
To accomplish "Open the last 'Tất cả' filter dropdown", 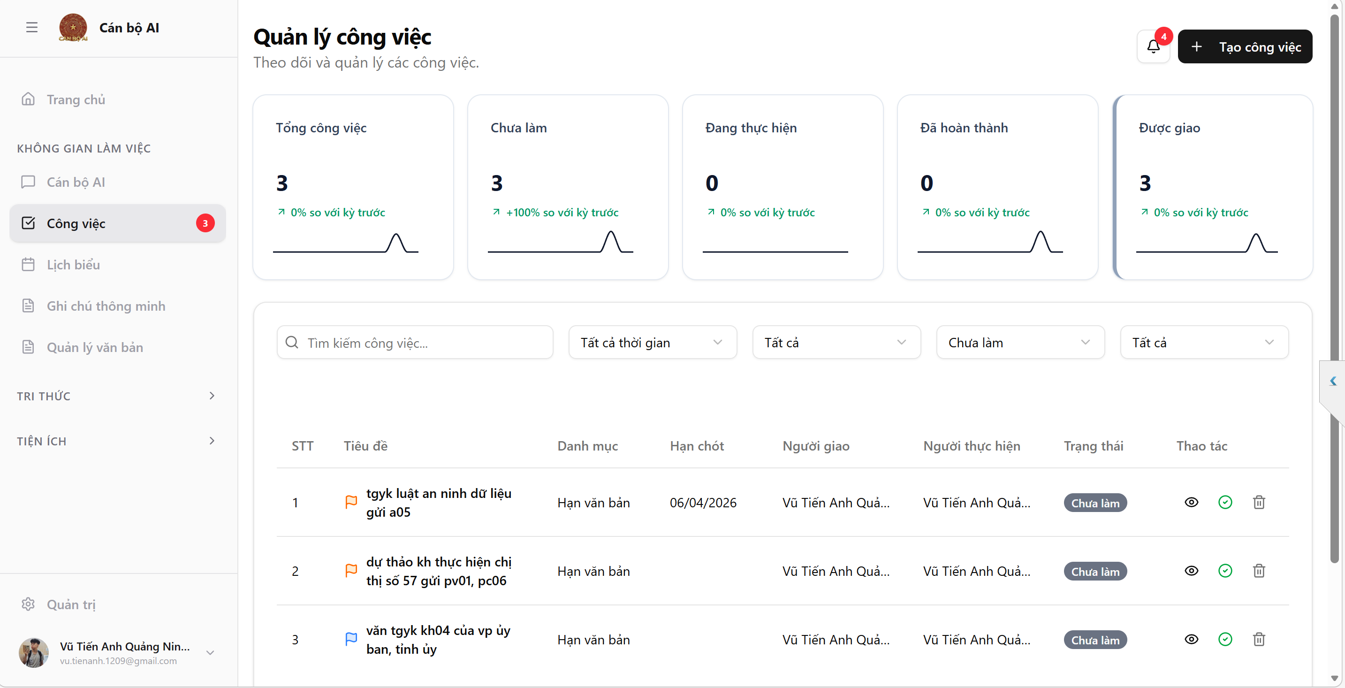I will click(x=1204, y=342).
